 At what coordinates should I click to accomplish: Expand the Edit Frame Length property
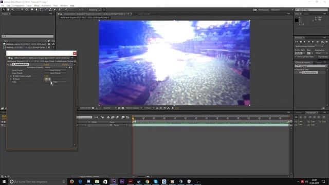click(11, 76)
